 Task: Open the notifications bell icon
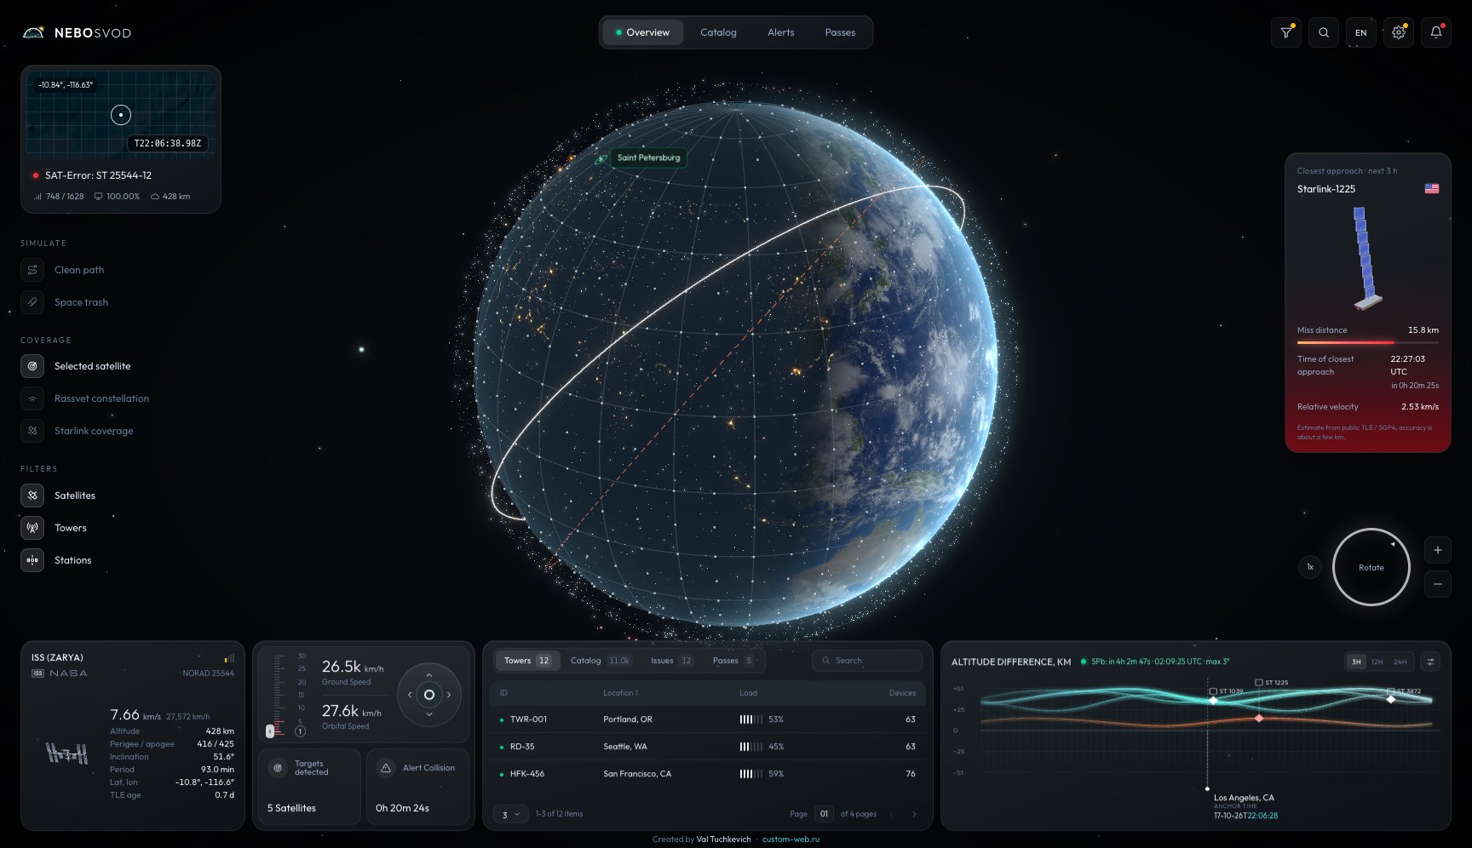coord(1435,32)
